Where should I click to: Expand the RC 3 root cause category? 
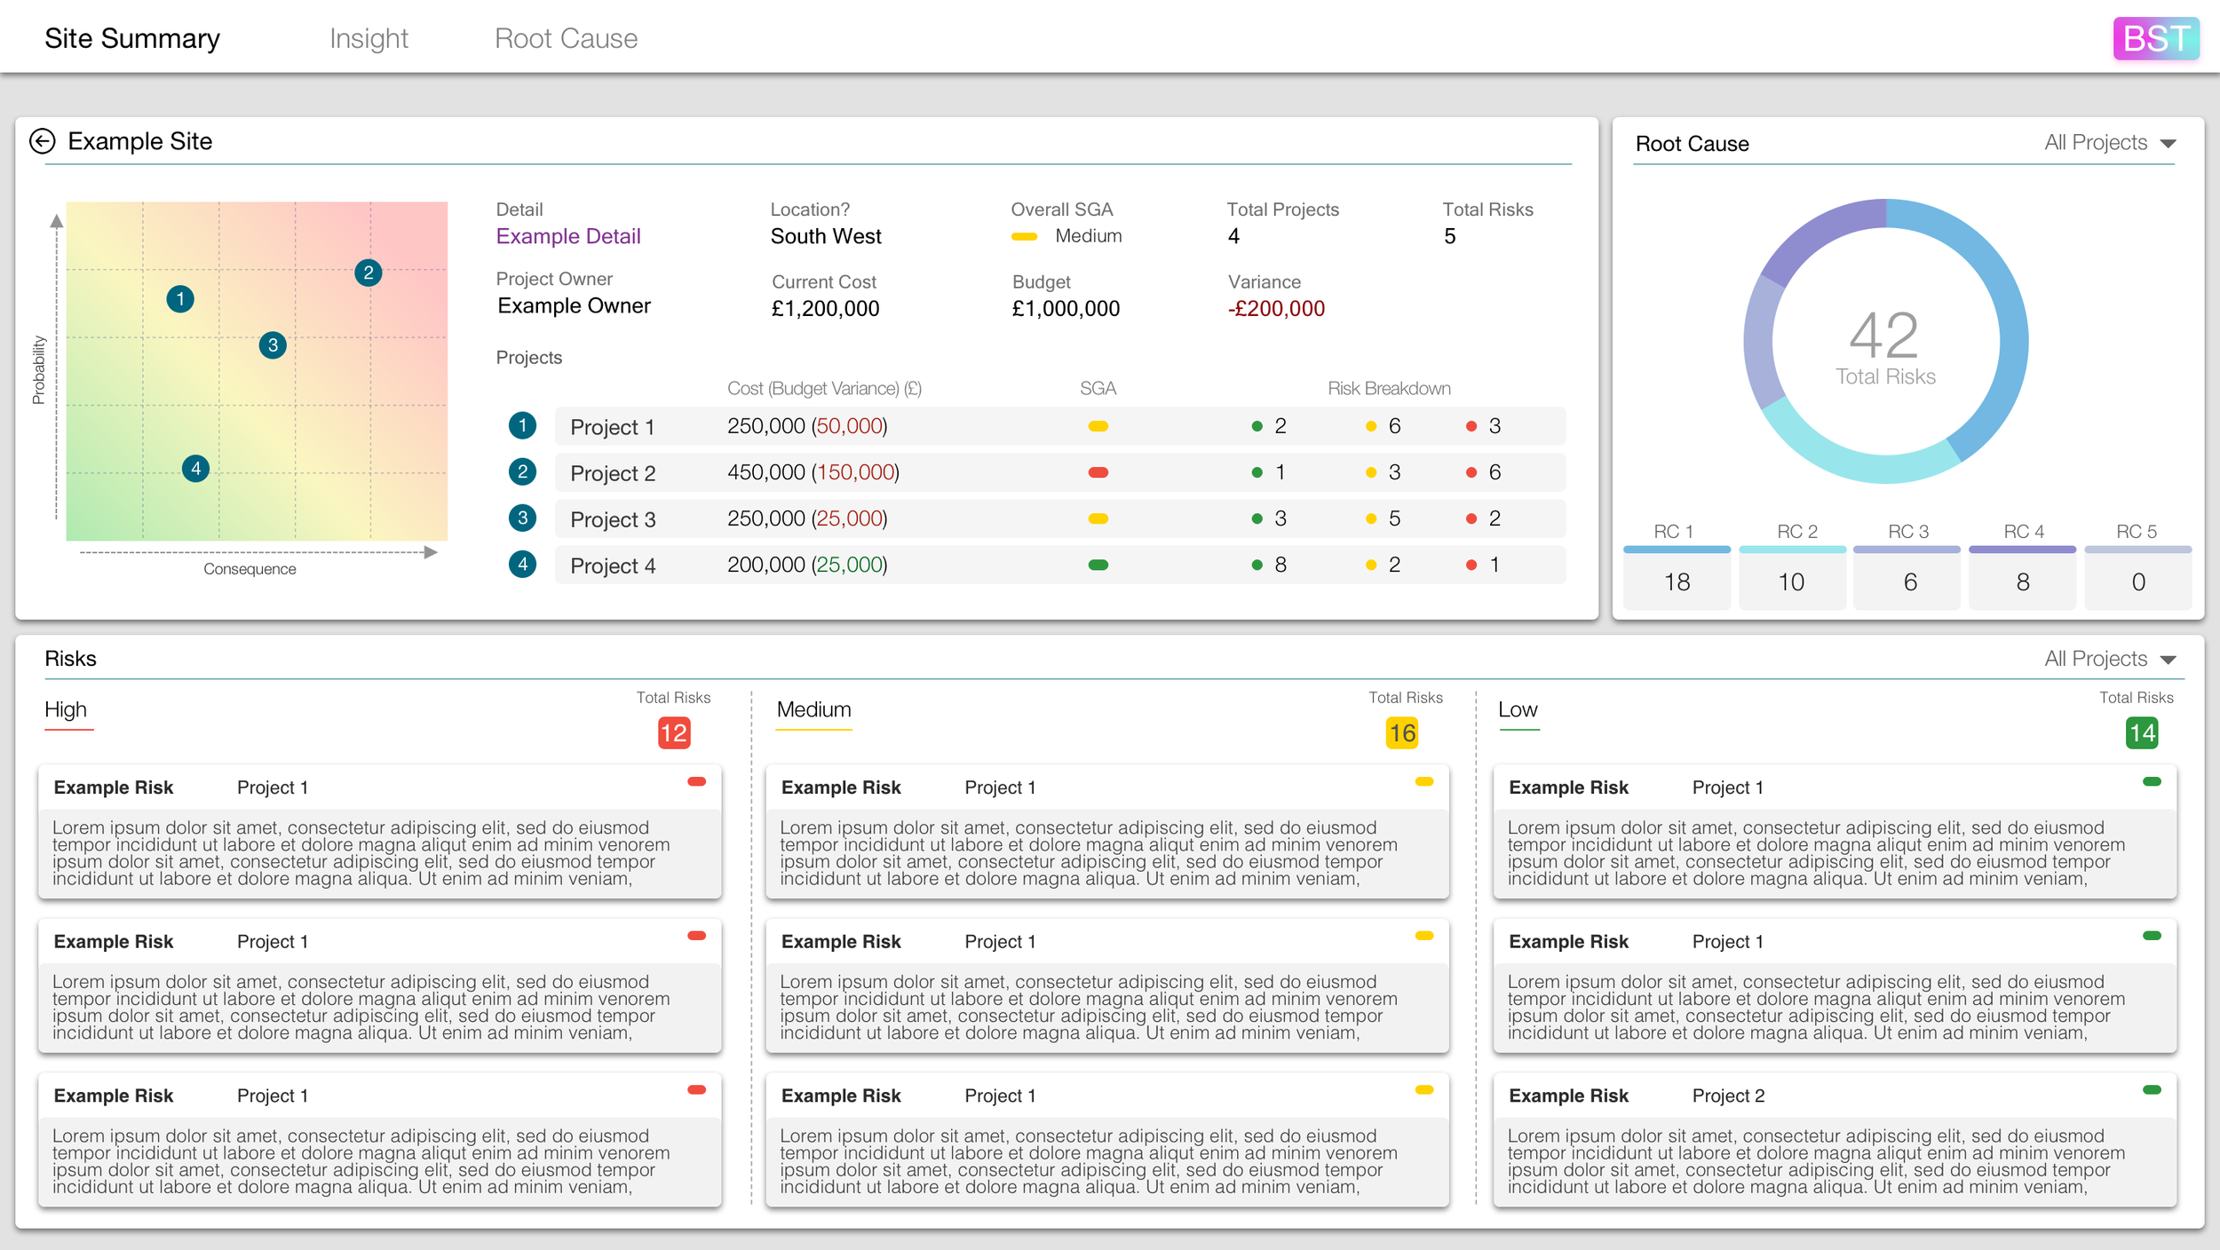[1907, 577]
